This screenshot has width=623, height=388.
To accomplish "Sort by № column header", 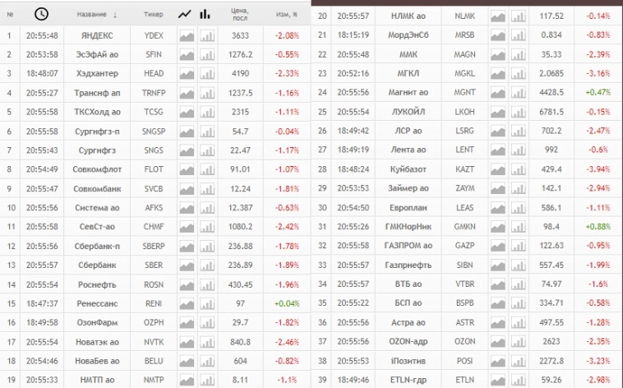I will pyautogui.click(x=11, y=14).
